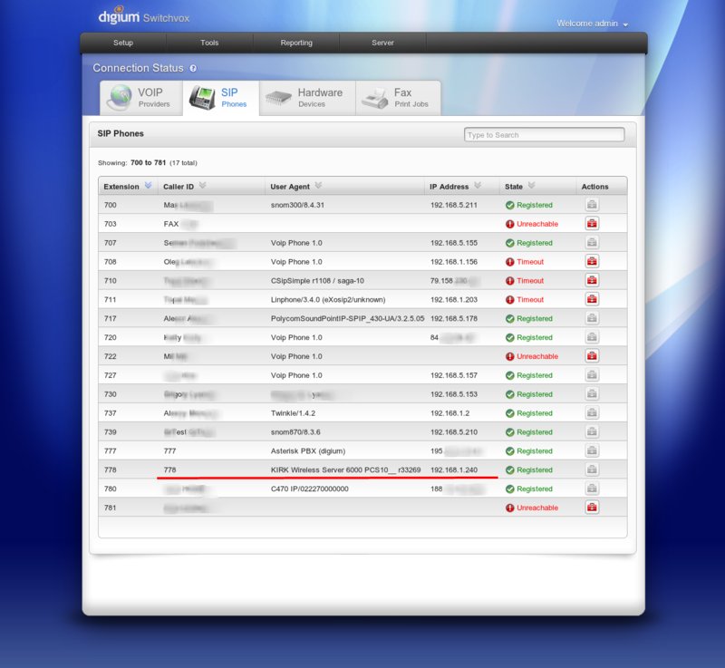Select the PolycomSoundPointIP user agent cell
The image size is (725, 668).
tap(347, 318)
